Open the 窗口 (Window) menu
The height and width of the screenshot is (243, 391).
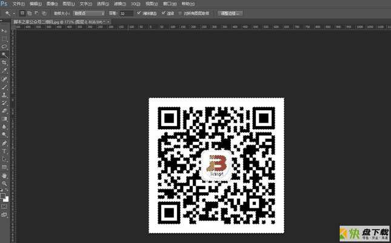click(170, 4)
